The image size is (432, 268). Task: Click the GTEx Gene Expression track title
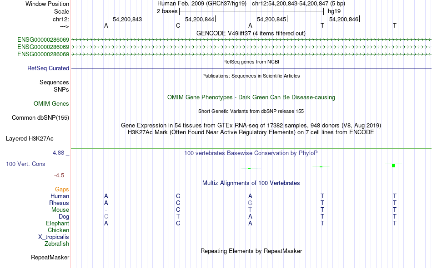click(251, 125)
